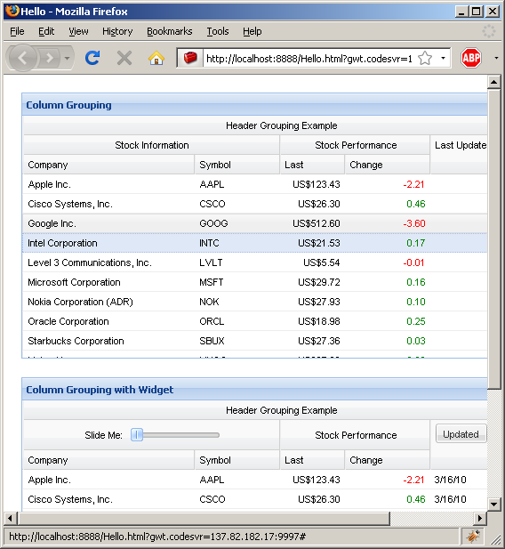Go to the Home page

[156, 58]
